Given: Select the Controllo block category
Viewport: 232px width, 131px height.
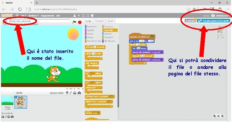Looking at the screenshot, I should 110,30.
